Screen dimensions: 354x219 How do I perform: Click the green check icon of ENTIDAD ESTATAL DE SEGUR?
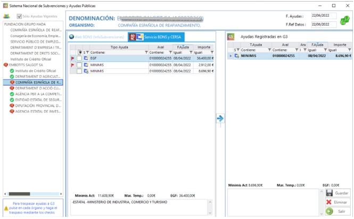(12, 100)
